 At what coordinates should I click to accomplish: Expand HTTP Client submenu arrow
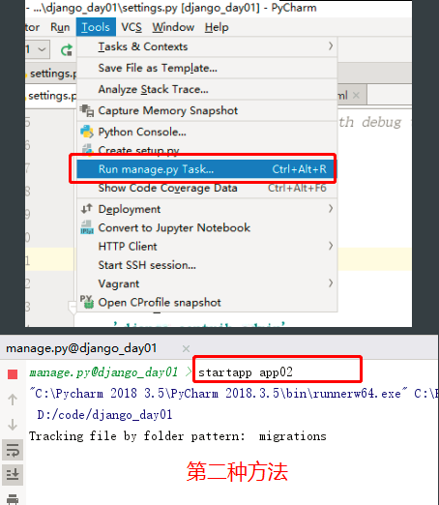331,246
